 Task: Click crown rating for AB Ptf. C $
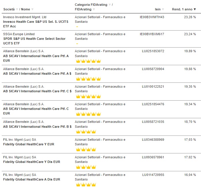(88, 96)
